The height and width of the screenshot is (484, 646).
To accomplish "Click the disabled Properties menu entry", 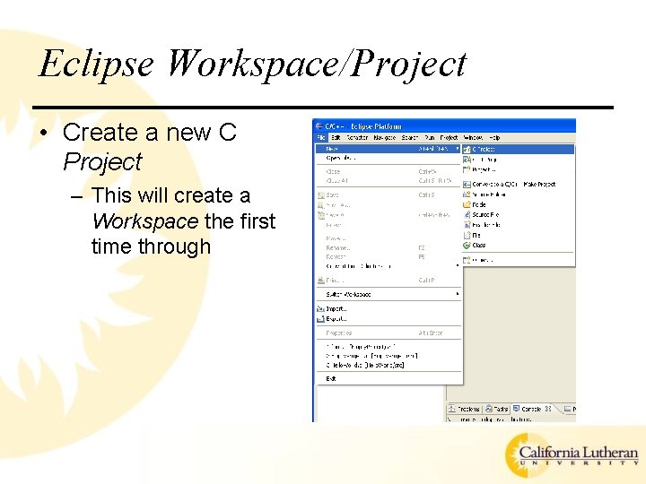I will tap(388, 333).
